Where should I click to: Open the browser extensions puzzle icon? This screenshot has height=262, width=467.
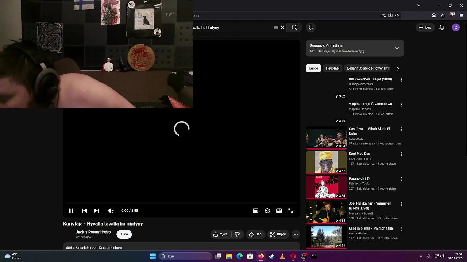coord(443,16)
